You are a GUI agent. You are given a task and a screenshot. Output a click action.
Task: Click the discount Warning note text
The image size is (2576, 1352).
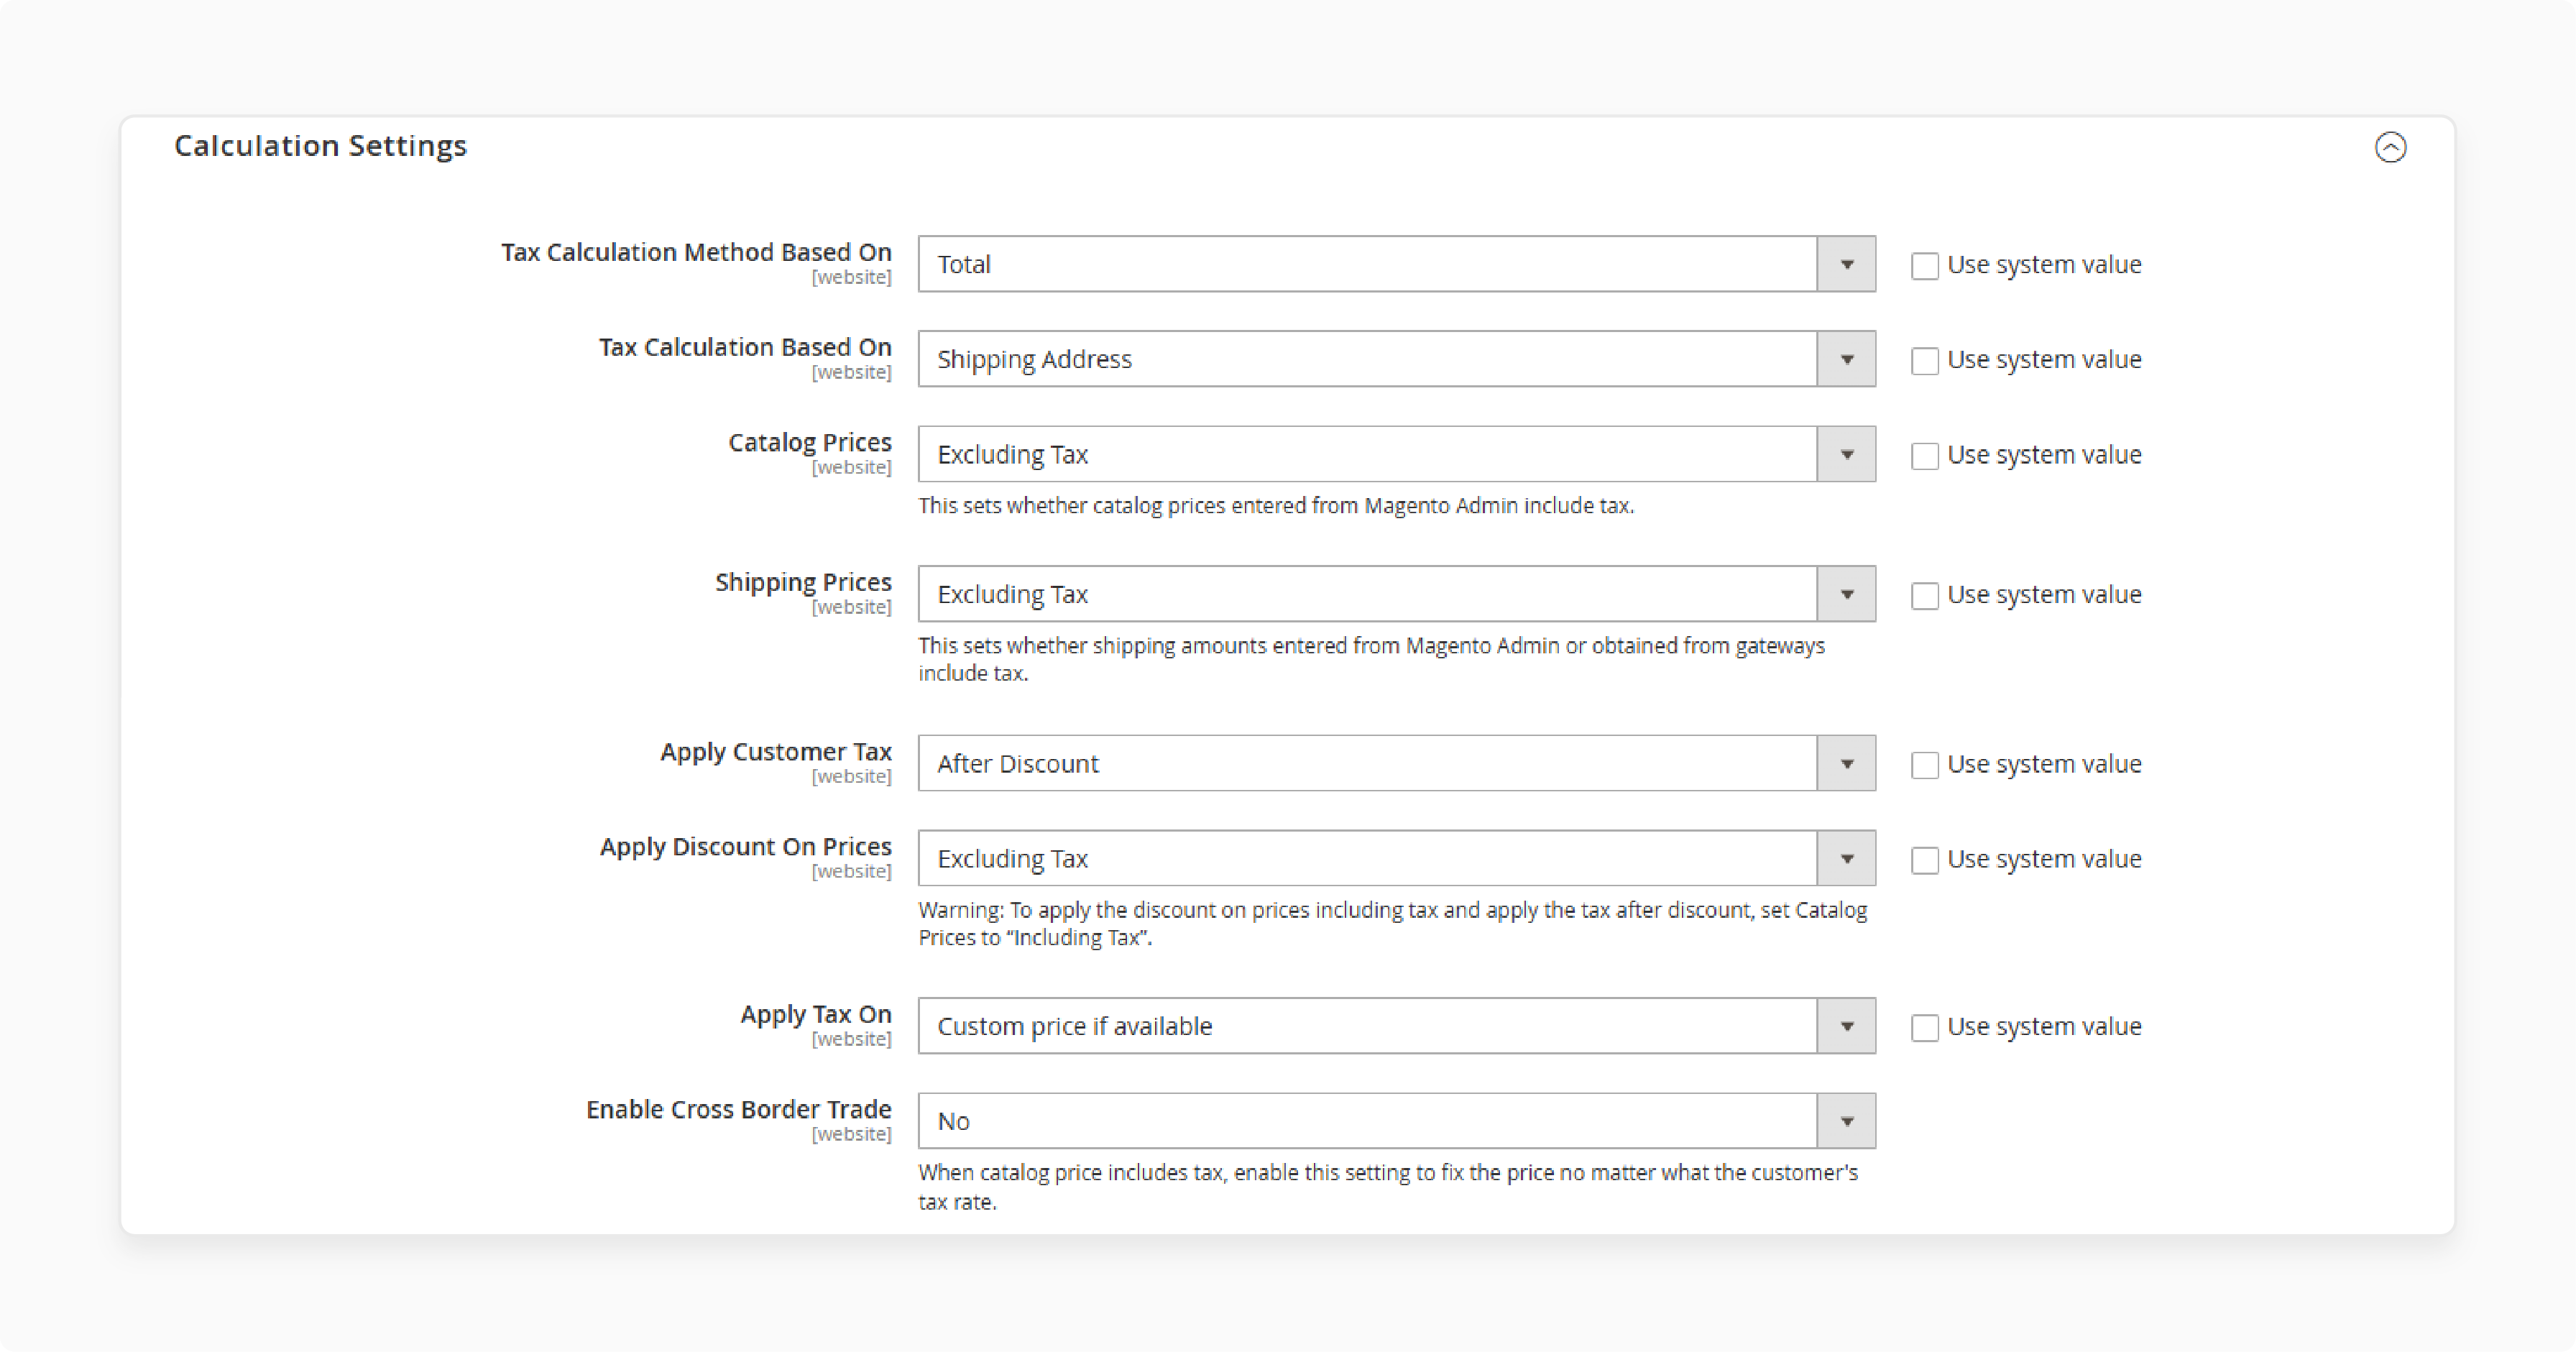(1393, 923)
